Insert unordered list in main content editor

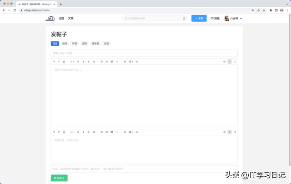[x=101, y=61]
